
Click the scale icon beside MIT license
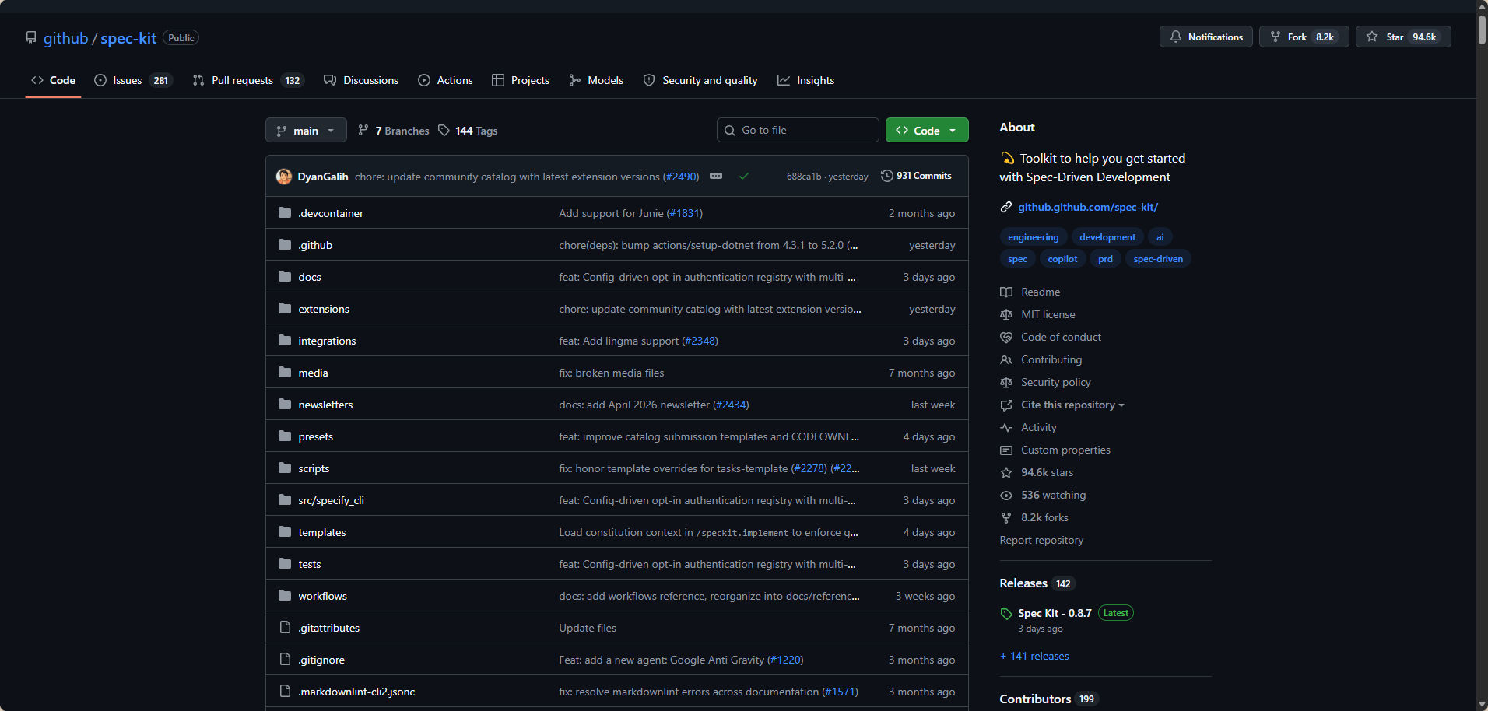(x=1006, y=314)
